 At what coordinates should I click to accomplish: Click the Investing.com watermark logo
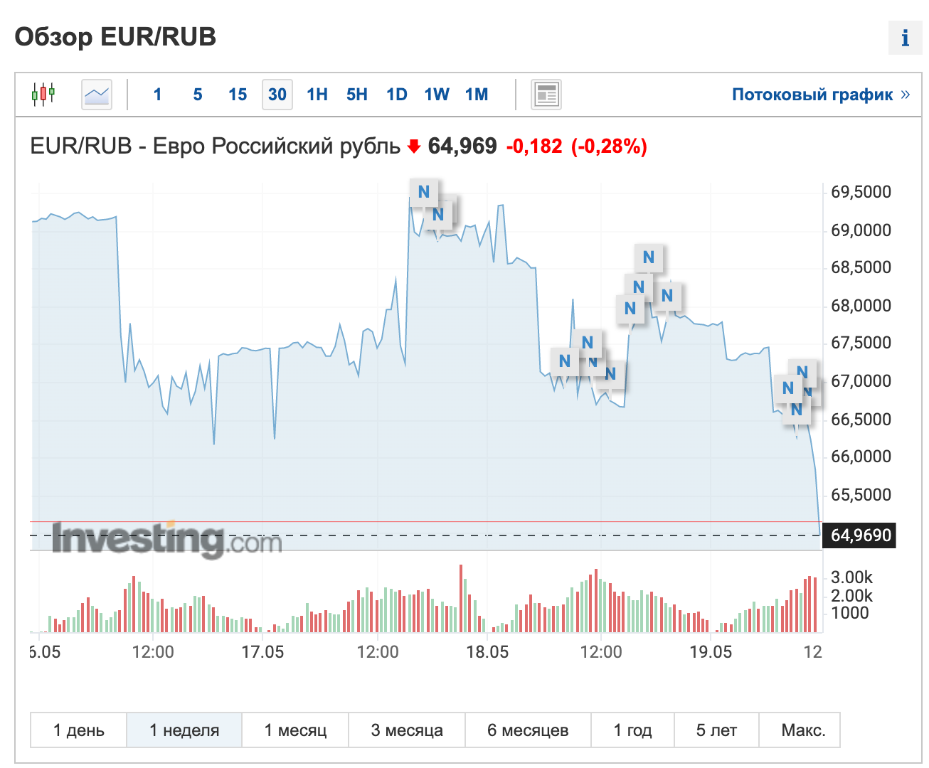pyautogui.click(x=167, y=539)
